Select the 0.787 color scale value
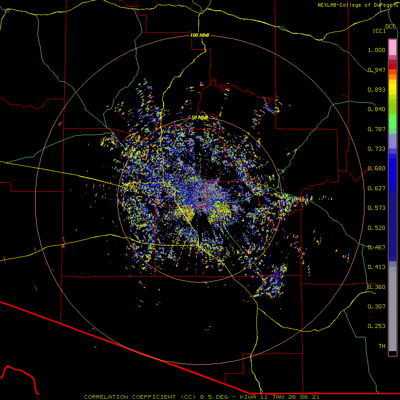 click(x=376, y=129)
